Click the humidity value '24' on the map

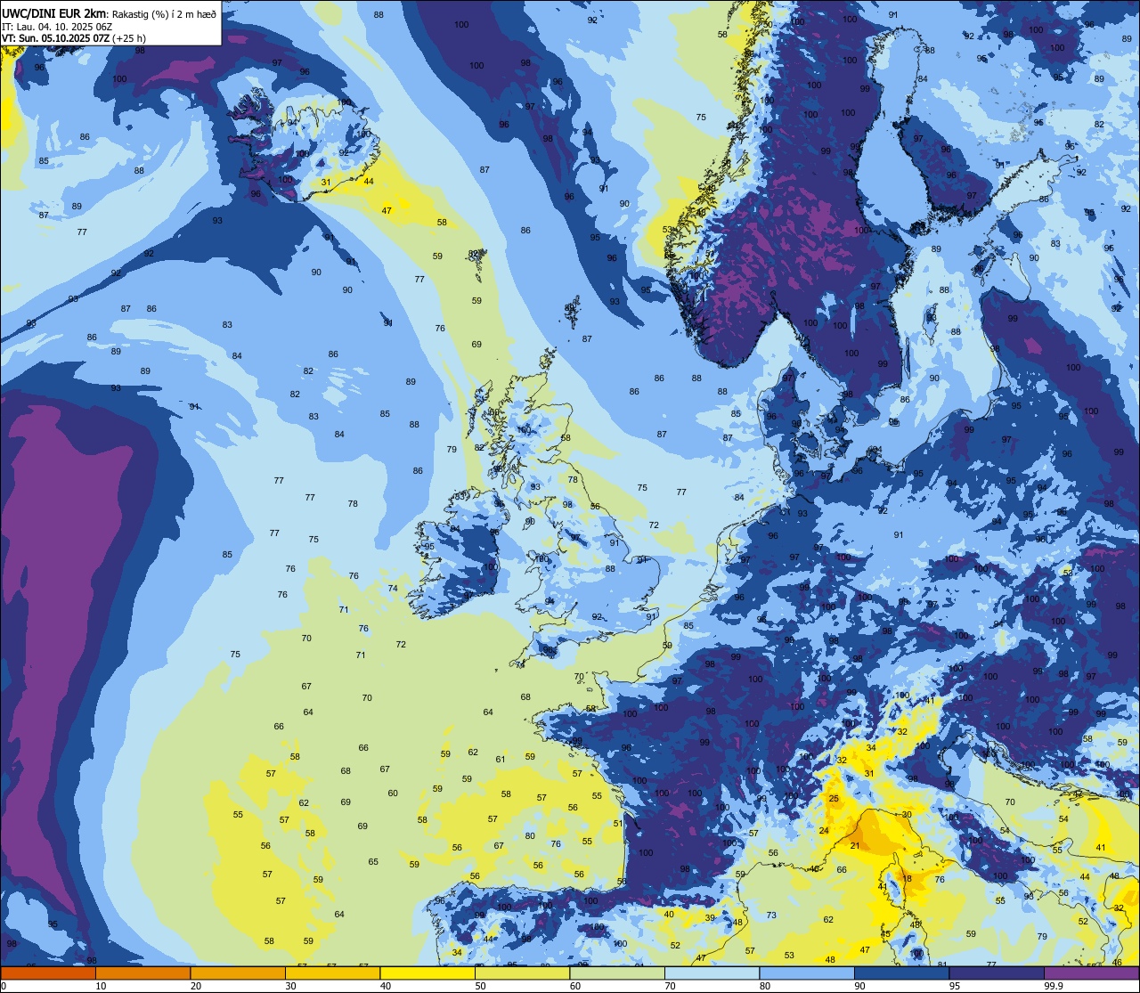coord(824,831)
